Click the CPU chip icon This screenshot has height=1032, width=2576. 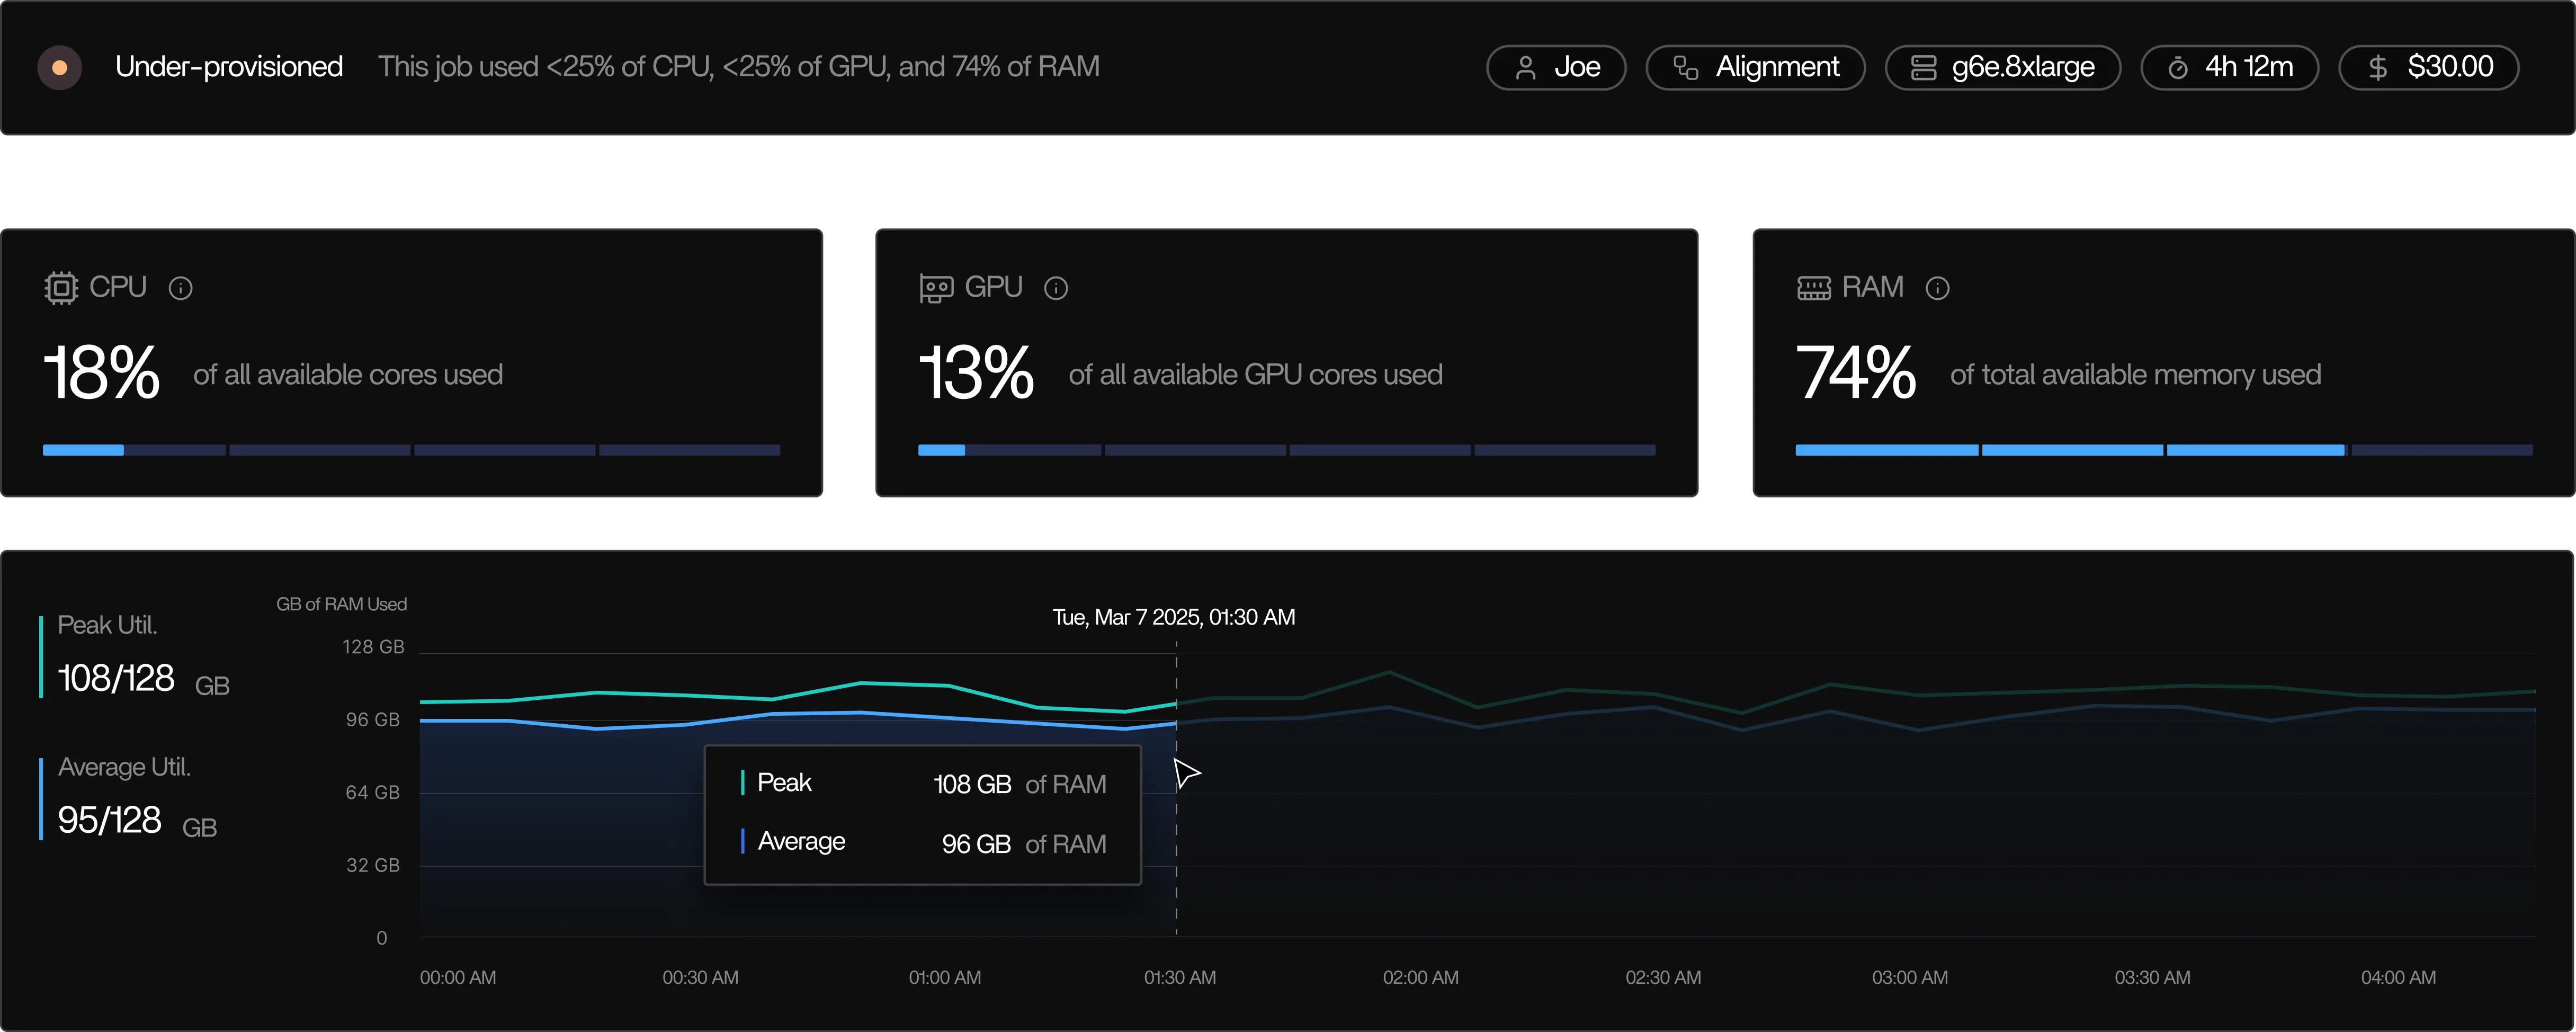click(x=61, y=288)
